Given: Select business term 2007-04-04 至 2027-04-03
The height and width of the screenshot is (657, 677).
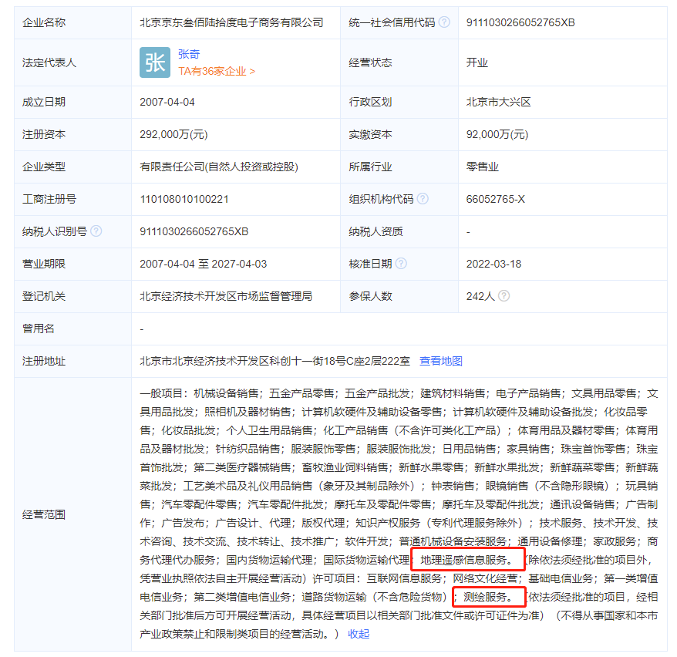Looking at the screenshot, I should click(203, 264).
